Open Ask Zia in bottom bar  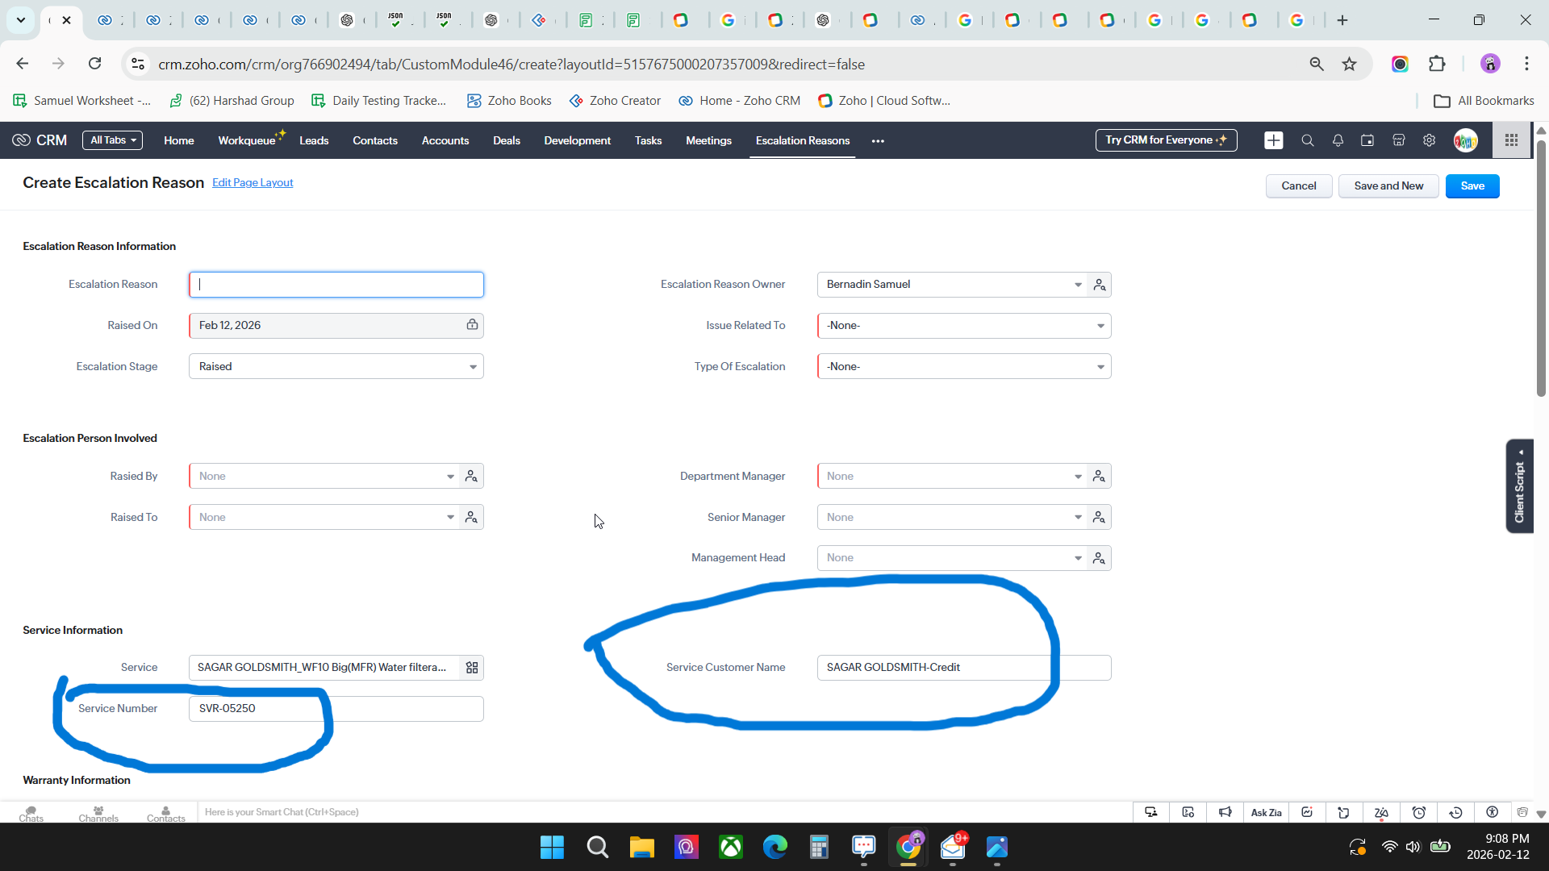coord(1266,812)
